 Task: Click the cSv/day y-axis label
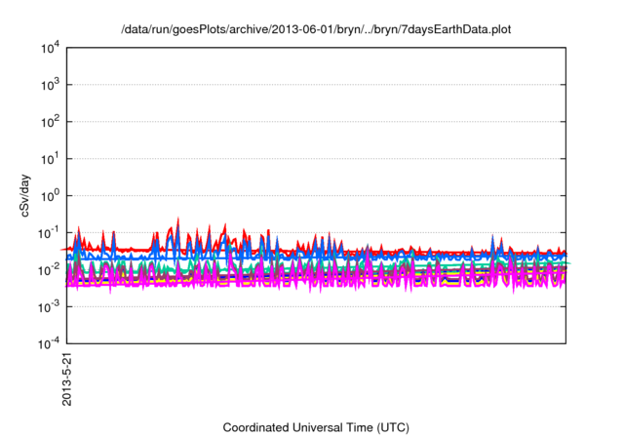tap(25, 195)
